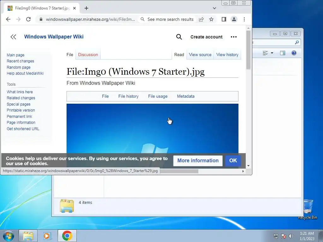Reload the wiki page
323x242 pixels.
[x=28, y=19]
